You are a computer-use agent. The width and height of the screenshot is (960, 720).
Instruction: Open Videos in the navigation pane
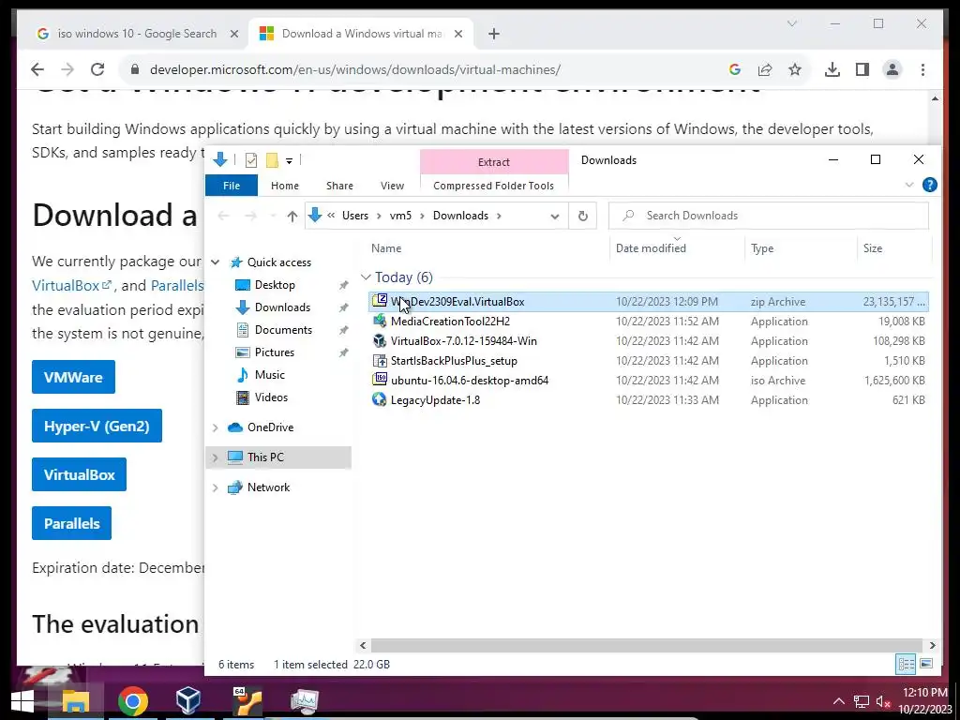[x=271, y=397]
